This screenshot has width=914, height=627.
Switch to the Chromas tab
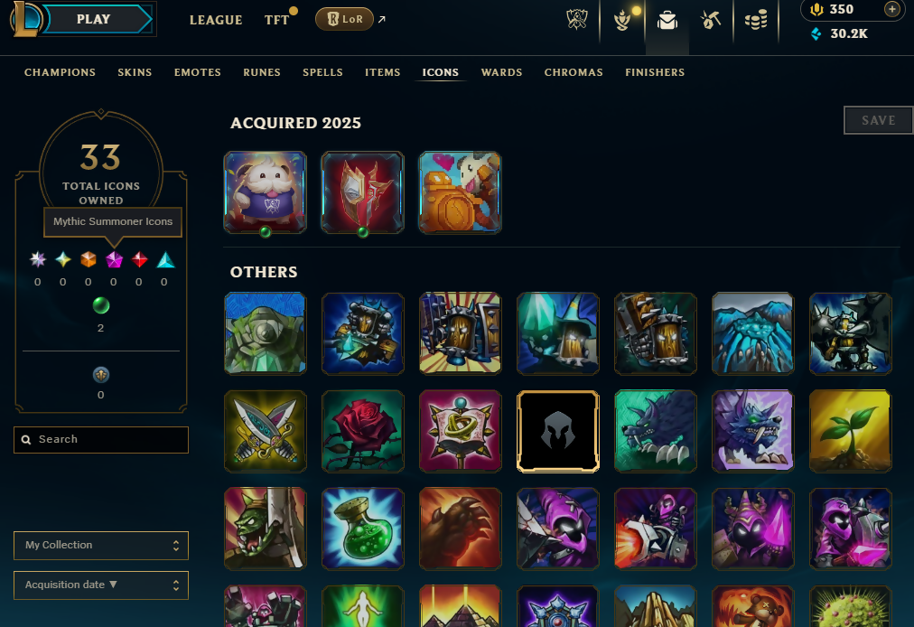(574, 72)
